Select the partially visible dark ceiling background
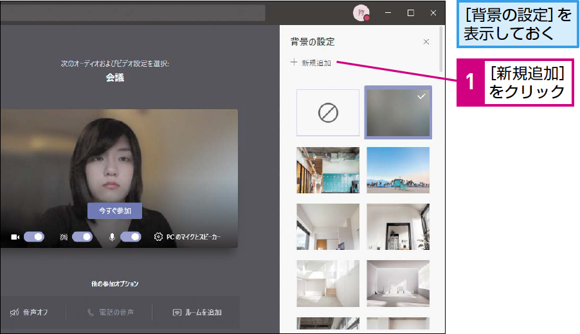Screen dimensions: 580x334 [328, 323]
